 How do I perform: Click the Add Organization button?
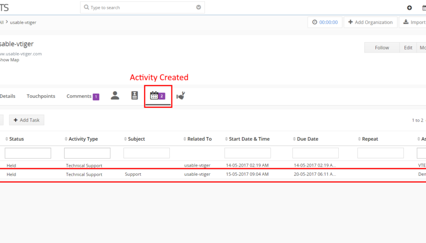coord(370,22)
